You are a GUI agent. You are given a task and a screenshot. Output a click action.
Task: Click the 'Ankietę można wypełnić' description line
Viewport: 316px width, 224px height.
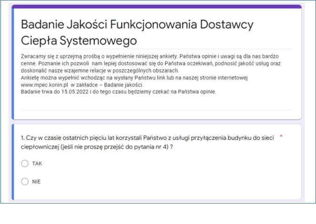[51, 79]
